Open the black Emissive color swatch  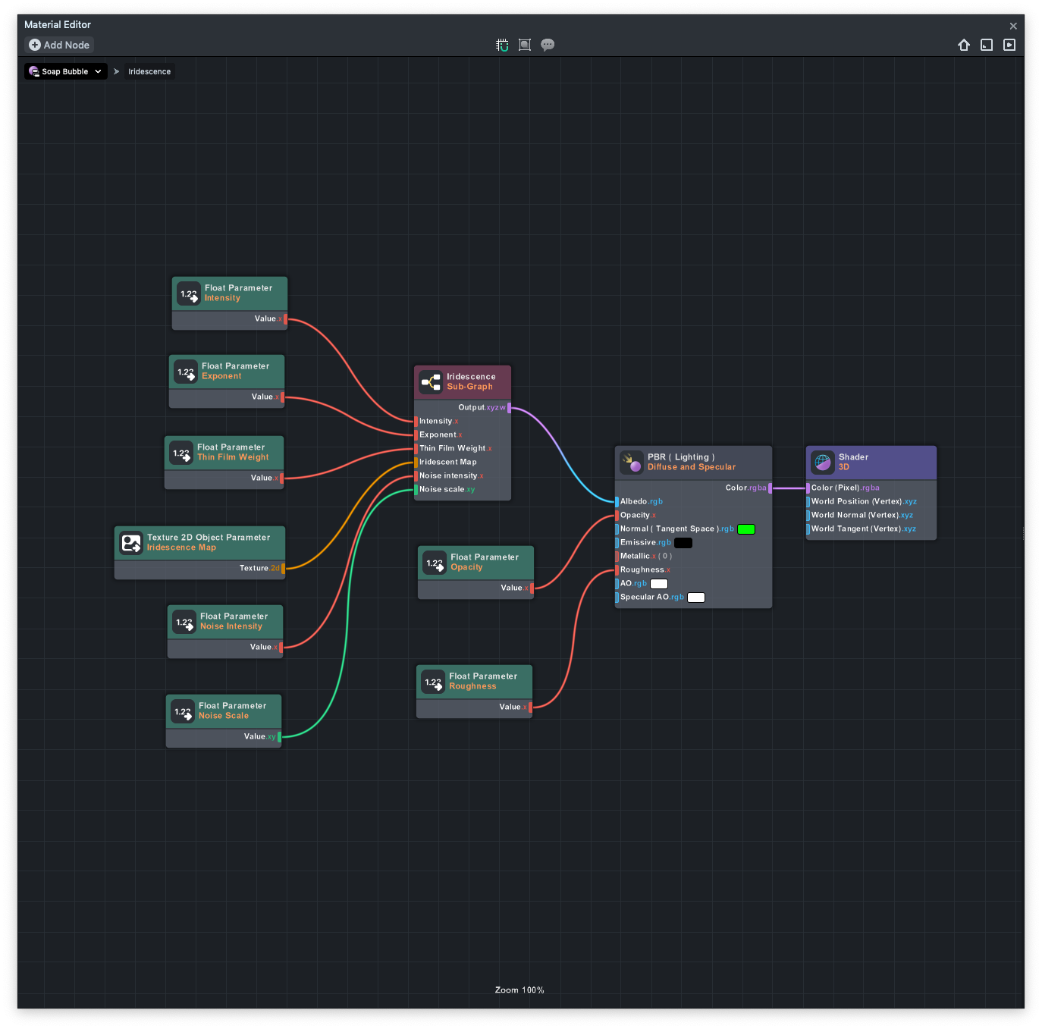tap(683, 543)
